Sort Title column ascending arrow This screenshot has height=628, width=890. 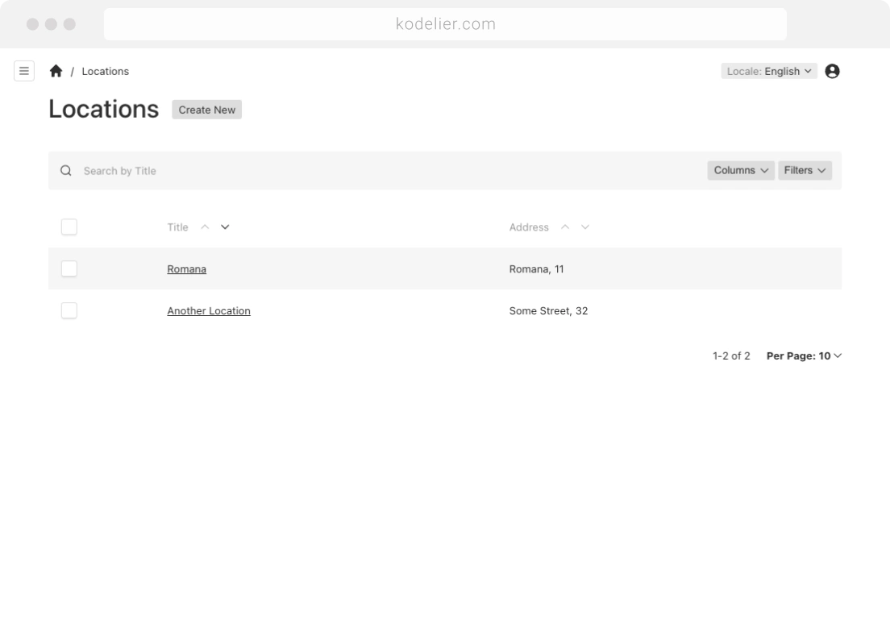pyautogui.click(x=205, y=227)
